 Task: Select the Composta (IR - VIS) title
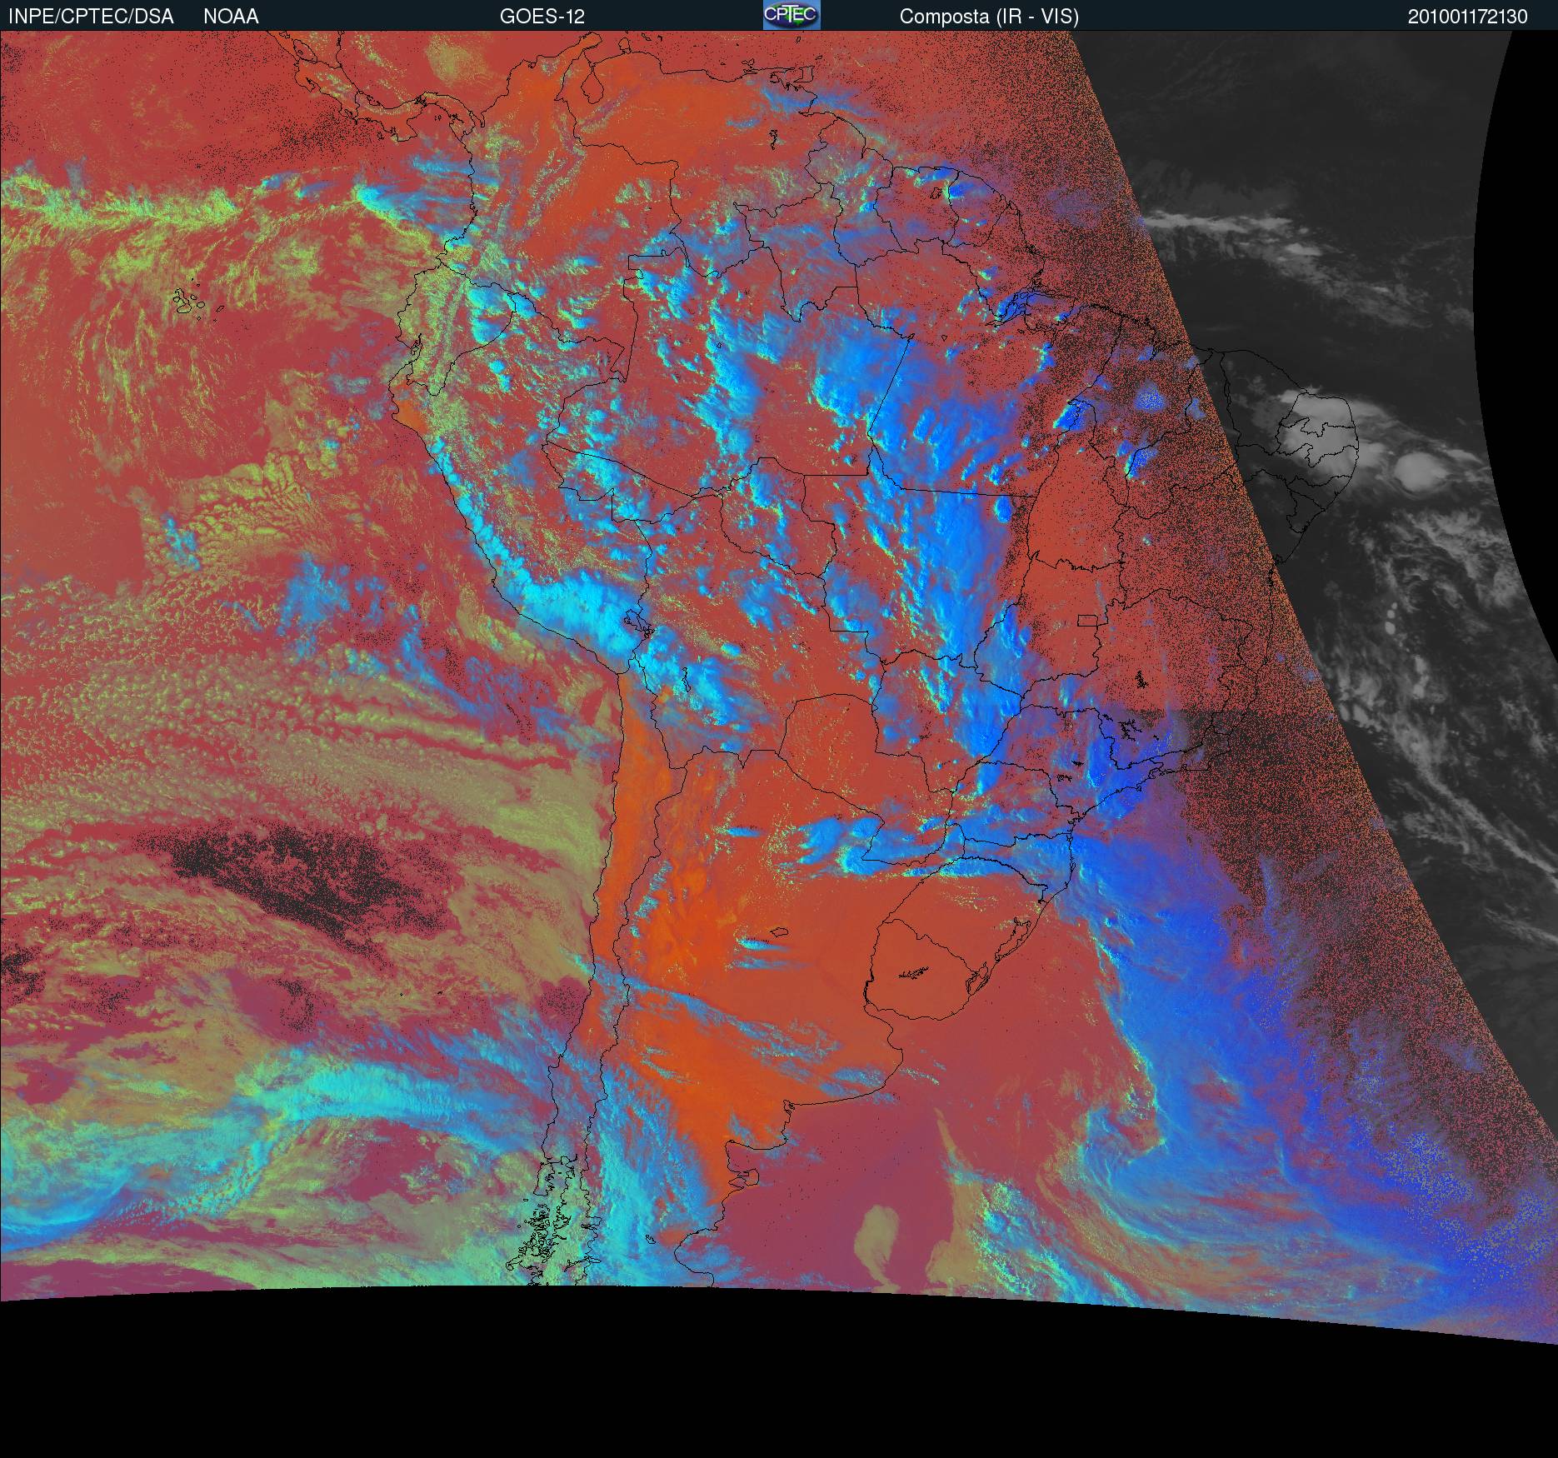pyautogui.click(x=989, y=17)
